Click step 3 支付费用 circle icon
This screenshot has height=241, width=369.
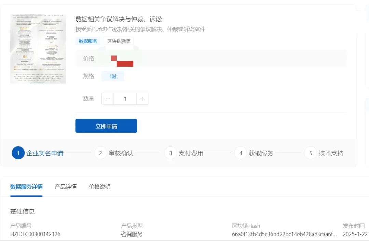pos(170,153)
